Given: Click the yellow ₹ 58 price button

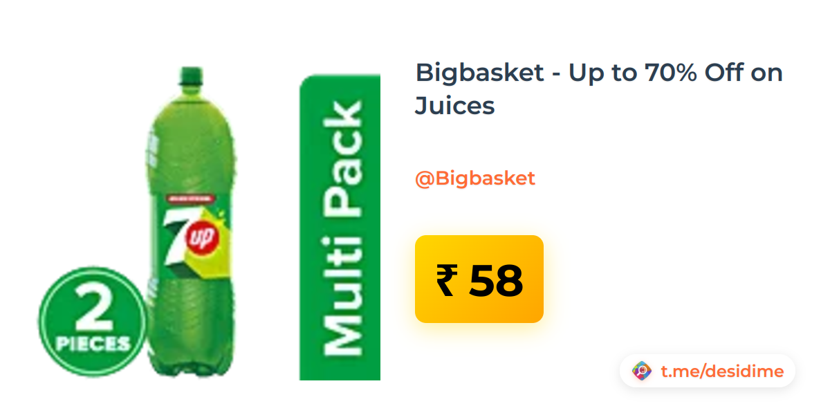Looking at the screenshot, I should pyautogui.click(x=479, y=279).
